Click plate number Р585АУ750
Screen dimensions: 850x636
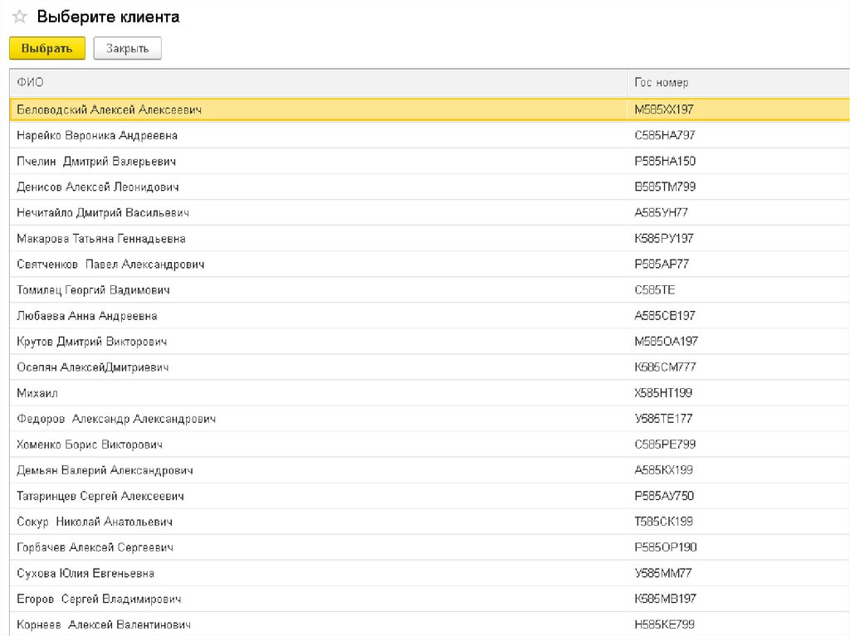(x=663, y=496)
